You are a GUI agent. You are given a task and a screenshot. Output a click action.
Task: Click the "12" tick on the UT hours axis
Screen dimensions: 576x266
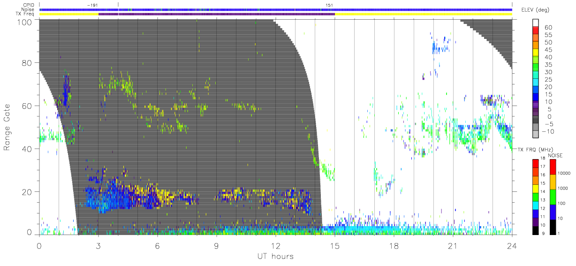[x=275, y=246]
